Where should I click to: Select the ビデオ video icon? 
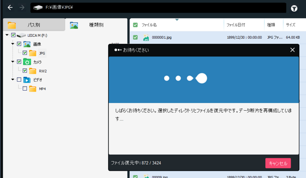(x=27, y=80)
